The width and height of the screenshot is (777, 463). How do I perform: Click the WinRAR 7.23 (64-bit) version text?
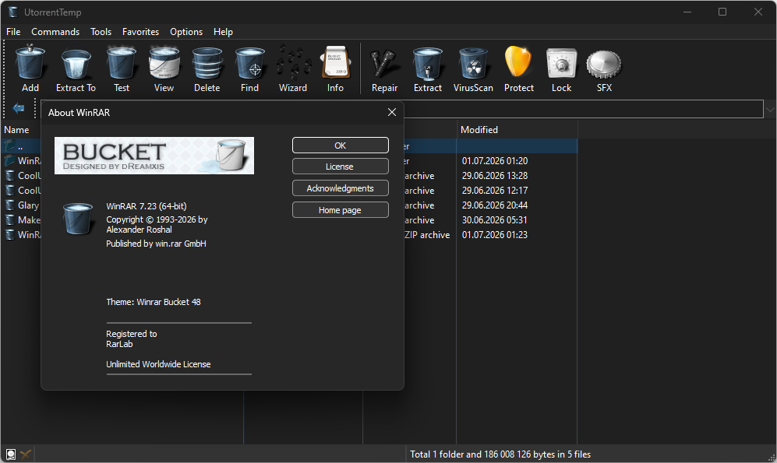[x=147, y=206]
